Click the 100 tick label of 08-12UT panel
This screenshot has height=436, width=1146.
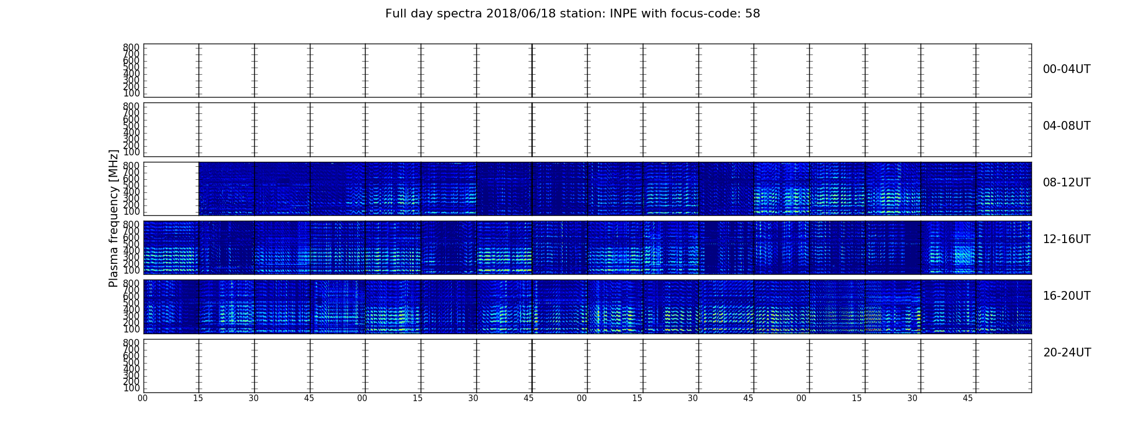(x=132, y=211)
